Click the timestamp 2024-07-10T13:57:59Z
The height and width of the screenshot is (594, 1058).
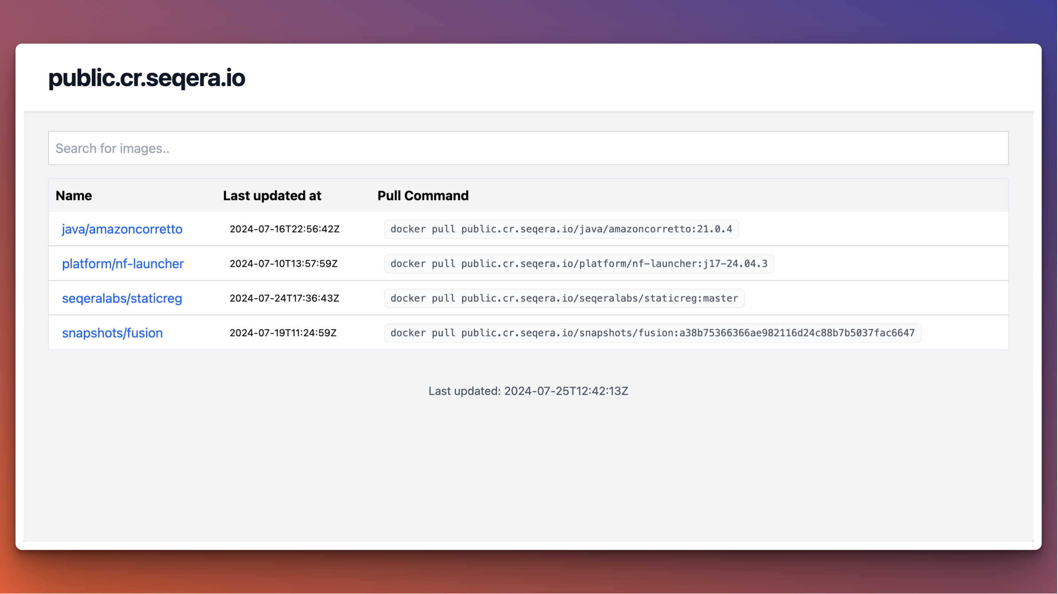[283, 264]
